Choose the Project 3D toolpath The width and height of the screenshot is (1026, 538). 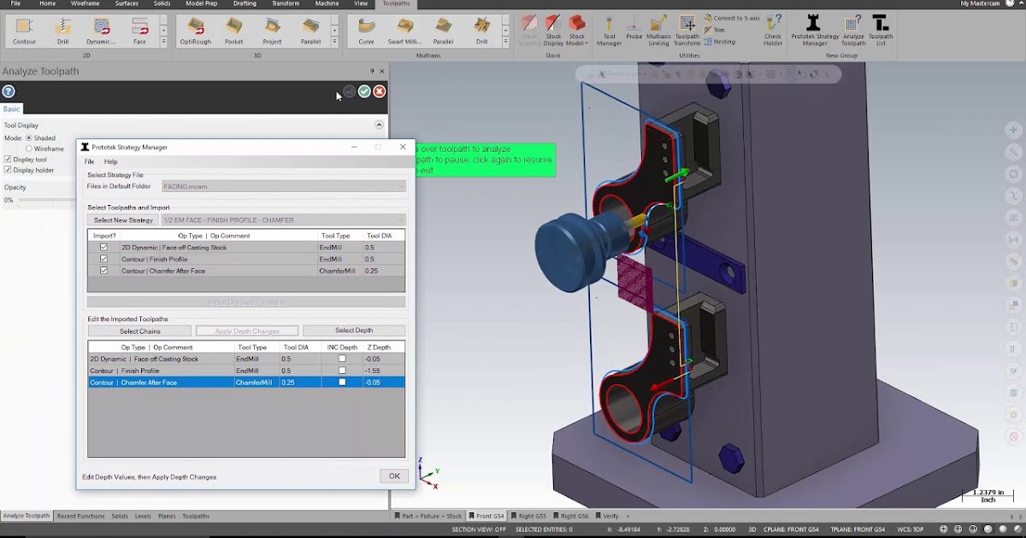(x=272, y=31)
